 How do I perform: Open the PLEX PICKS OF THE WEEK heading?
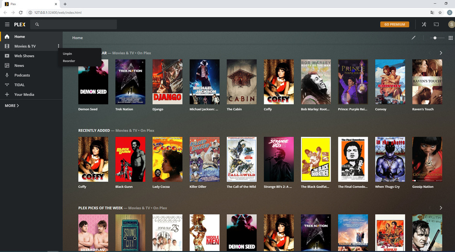tap(100, 208)
